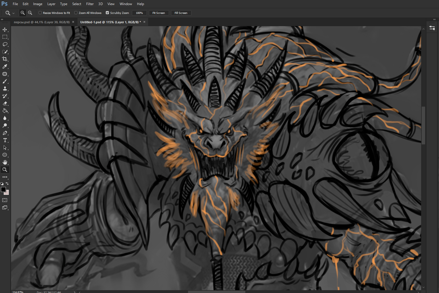The height and width of the screenshot is (293, 439).
Task: Select the Blur tool
Action: pos(5,118)
